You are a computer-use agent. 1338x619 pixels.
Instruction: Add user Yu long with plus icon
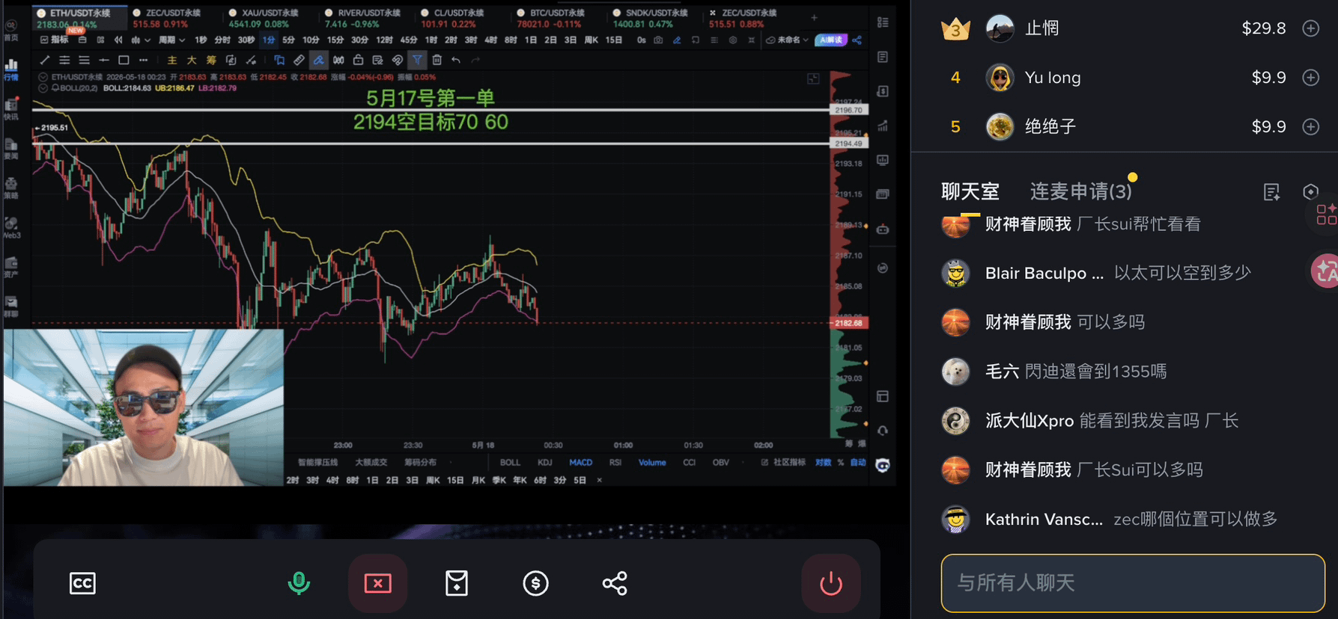click(1311, 78)
